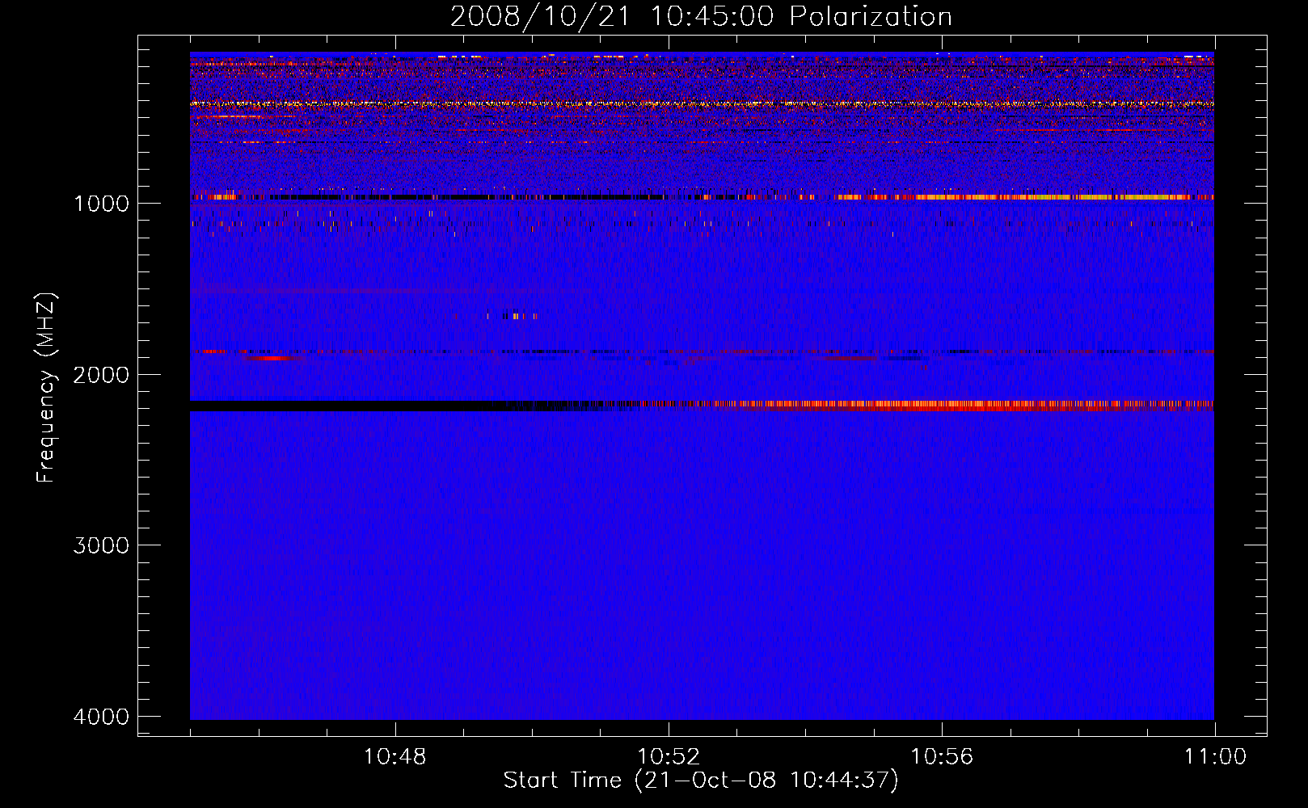The width and height of the screenshot is (1308, 808).
Task: Click the 11:00 time tick label
Action: point(1215,757)
